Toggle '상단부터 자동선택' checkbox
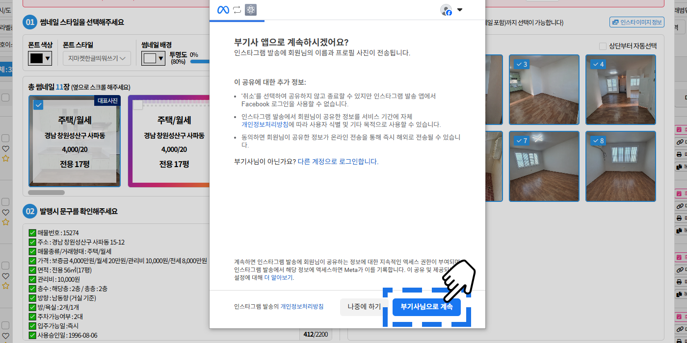The height and width of the screenshot is (343, 687). 603,46
